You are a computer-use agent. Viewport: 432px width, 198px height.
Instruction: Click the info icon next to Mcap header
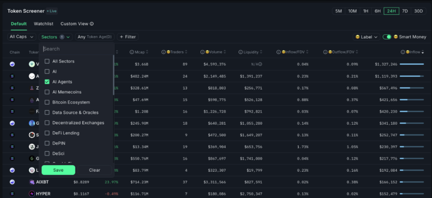point(132,52)
